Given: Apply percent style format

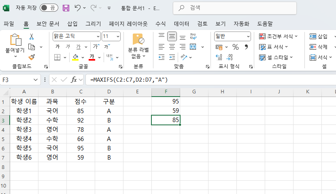Looking at the screenshot, I should point(236,47).
